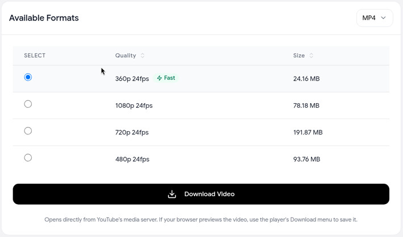
Task: Sort by Size using sort arrows
Action: [311, 56]
